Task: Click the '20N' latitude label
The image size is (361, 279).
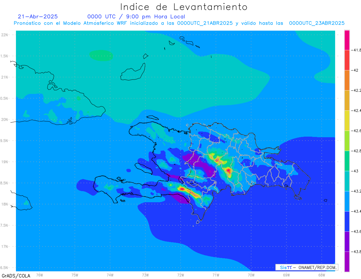Action: point(5,119)
